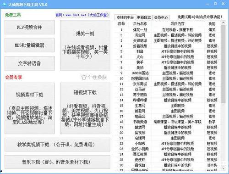
Task: Select the 音悦台 row
Action: tap(167, 165)
